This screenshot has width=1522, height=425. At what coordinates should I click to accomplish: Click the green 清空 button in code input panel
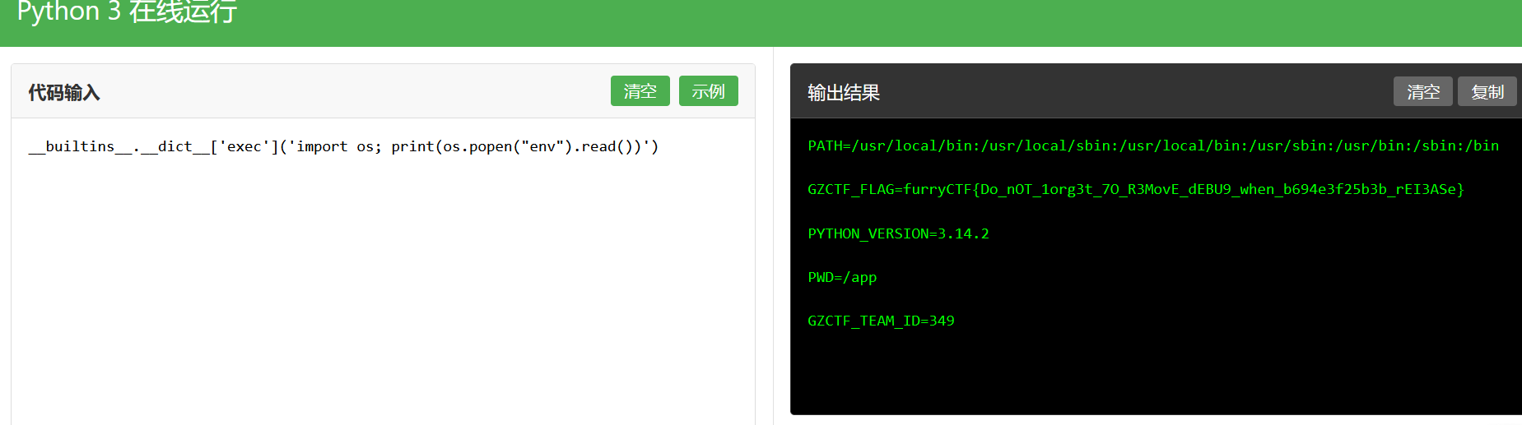coord(640,91)
